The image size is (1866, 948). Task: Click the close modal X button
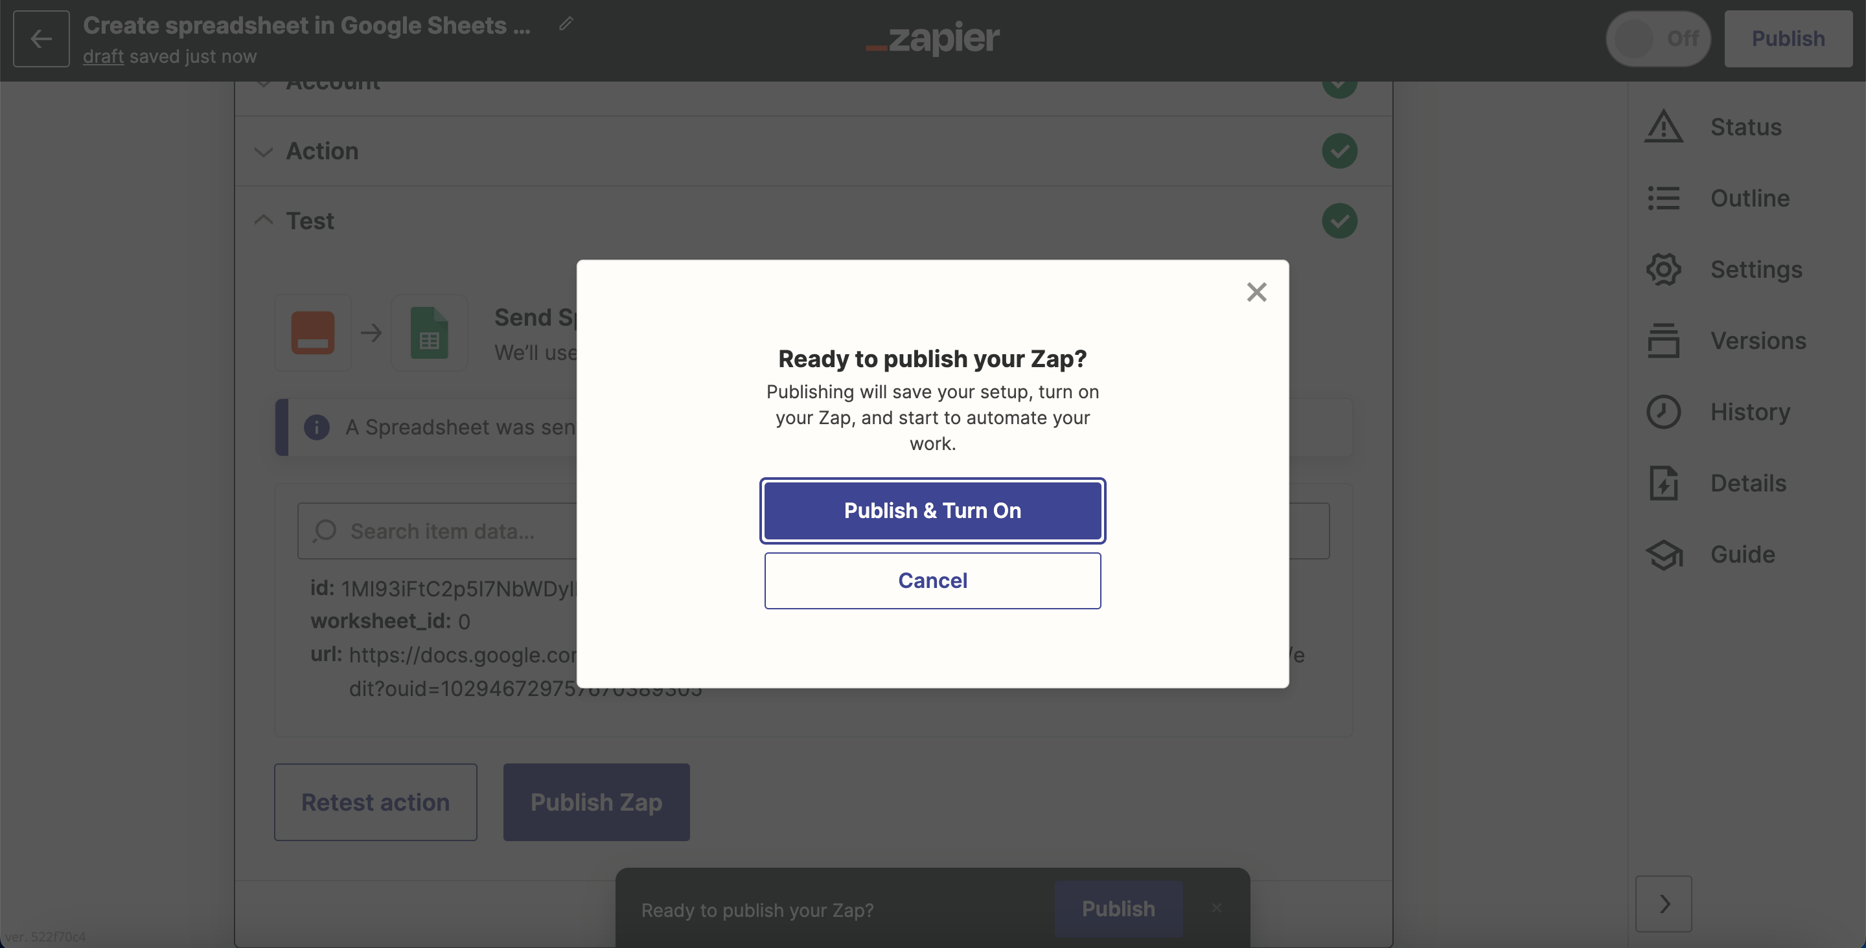[x=1256, y=293]
